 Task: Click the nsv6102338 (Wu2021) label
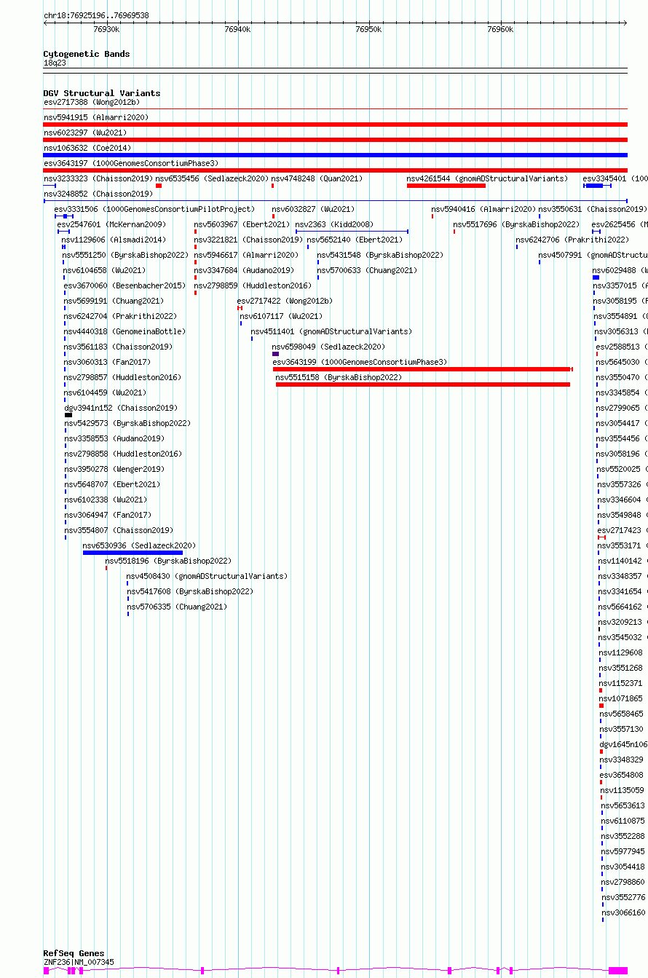tap(106, 500)
